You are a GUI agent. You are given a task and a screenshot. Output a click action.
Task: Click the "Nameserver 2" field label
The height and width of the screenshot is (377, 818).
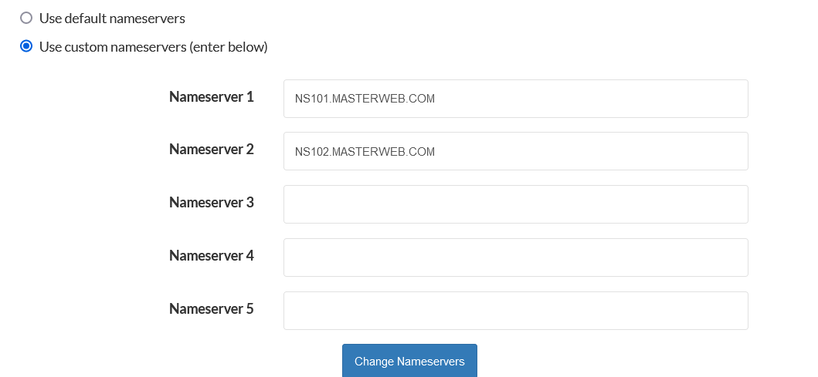pos(211,150)
